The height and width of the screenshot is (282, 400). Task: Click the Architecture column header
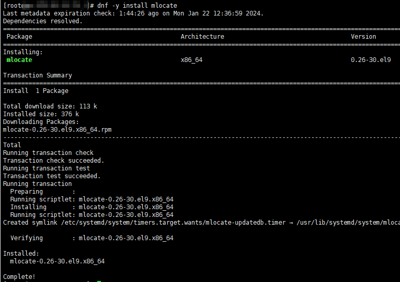[x=202, y=37]
